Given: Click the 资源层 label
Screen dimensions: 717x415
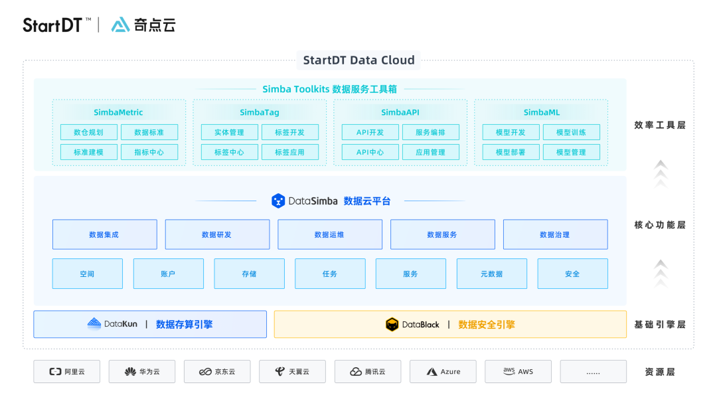Looking at the screenshot, I should point(660,372).
